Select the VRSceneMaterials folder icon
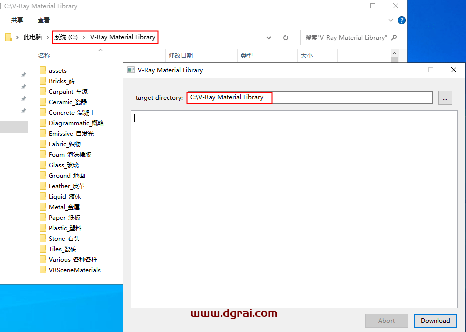Viewport: 466px width, 332px height. (x=43, y=269)
